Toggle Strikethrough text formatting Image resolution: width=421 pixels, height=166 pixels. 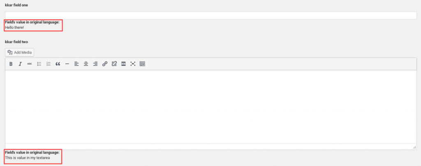[30, 64]
